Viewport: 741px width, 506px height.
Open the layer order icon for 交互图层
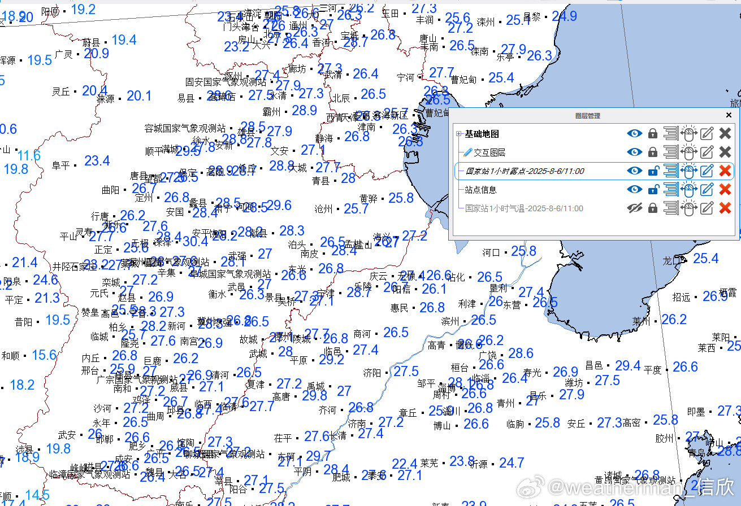670,152
